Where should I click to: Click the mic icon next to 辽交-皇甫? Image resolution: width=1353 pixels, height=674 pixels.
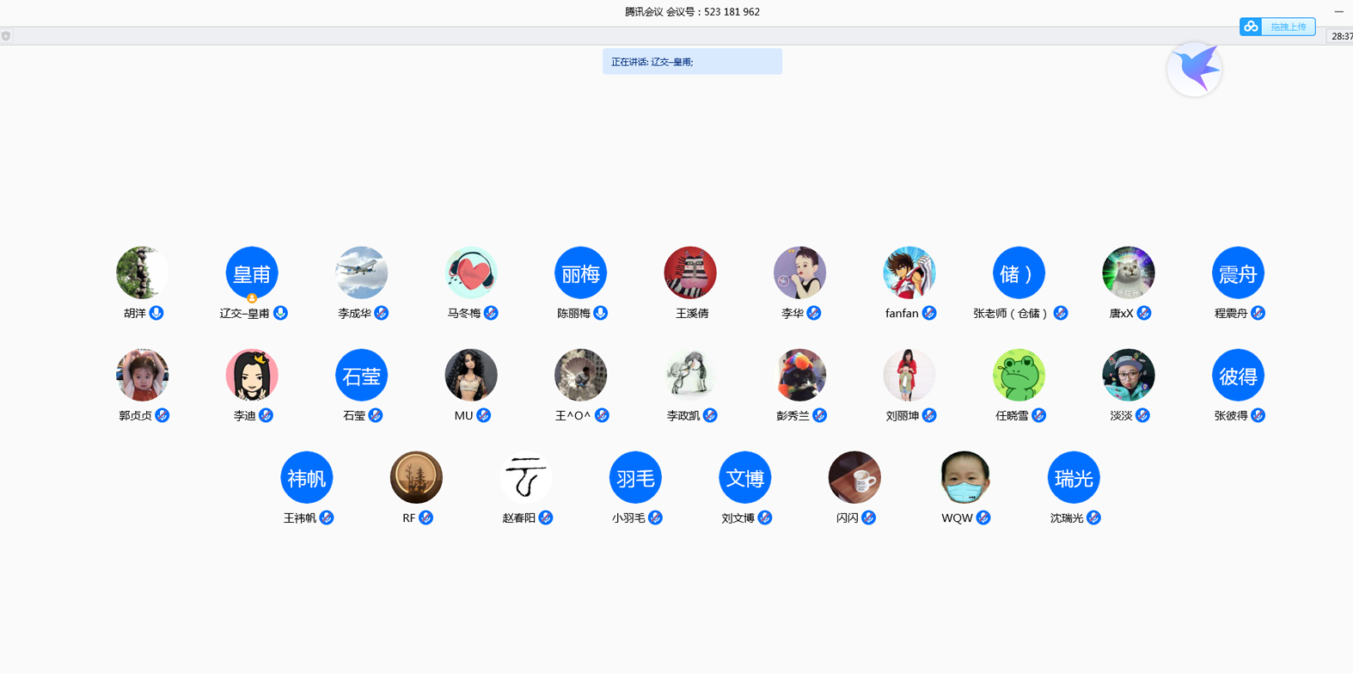pyautogui.click(x=280, y=313)
